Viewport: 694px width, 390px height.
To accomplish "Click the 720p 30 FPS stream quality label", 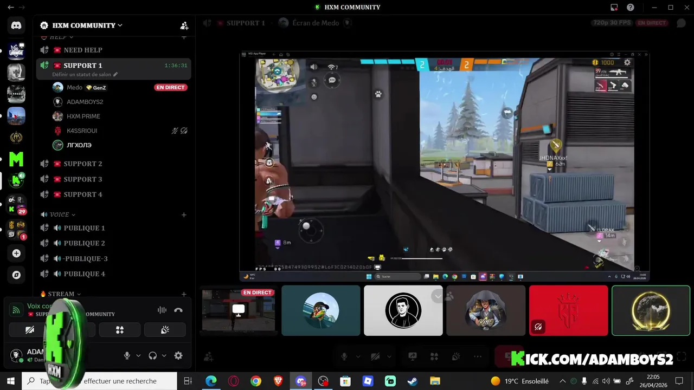I will [x=612, y=23].
